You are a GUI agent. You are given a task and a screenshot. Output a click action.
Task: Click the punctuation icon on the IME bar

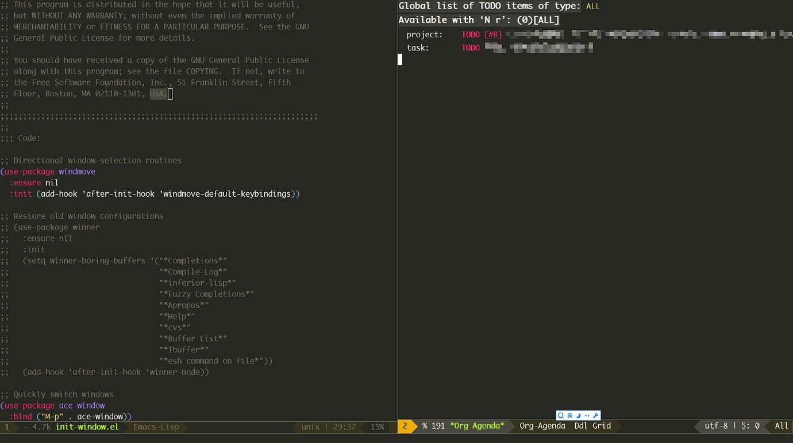587,415
